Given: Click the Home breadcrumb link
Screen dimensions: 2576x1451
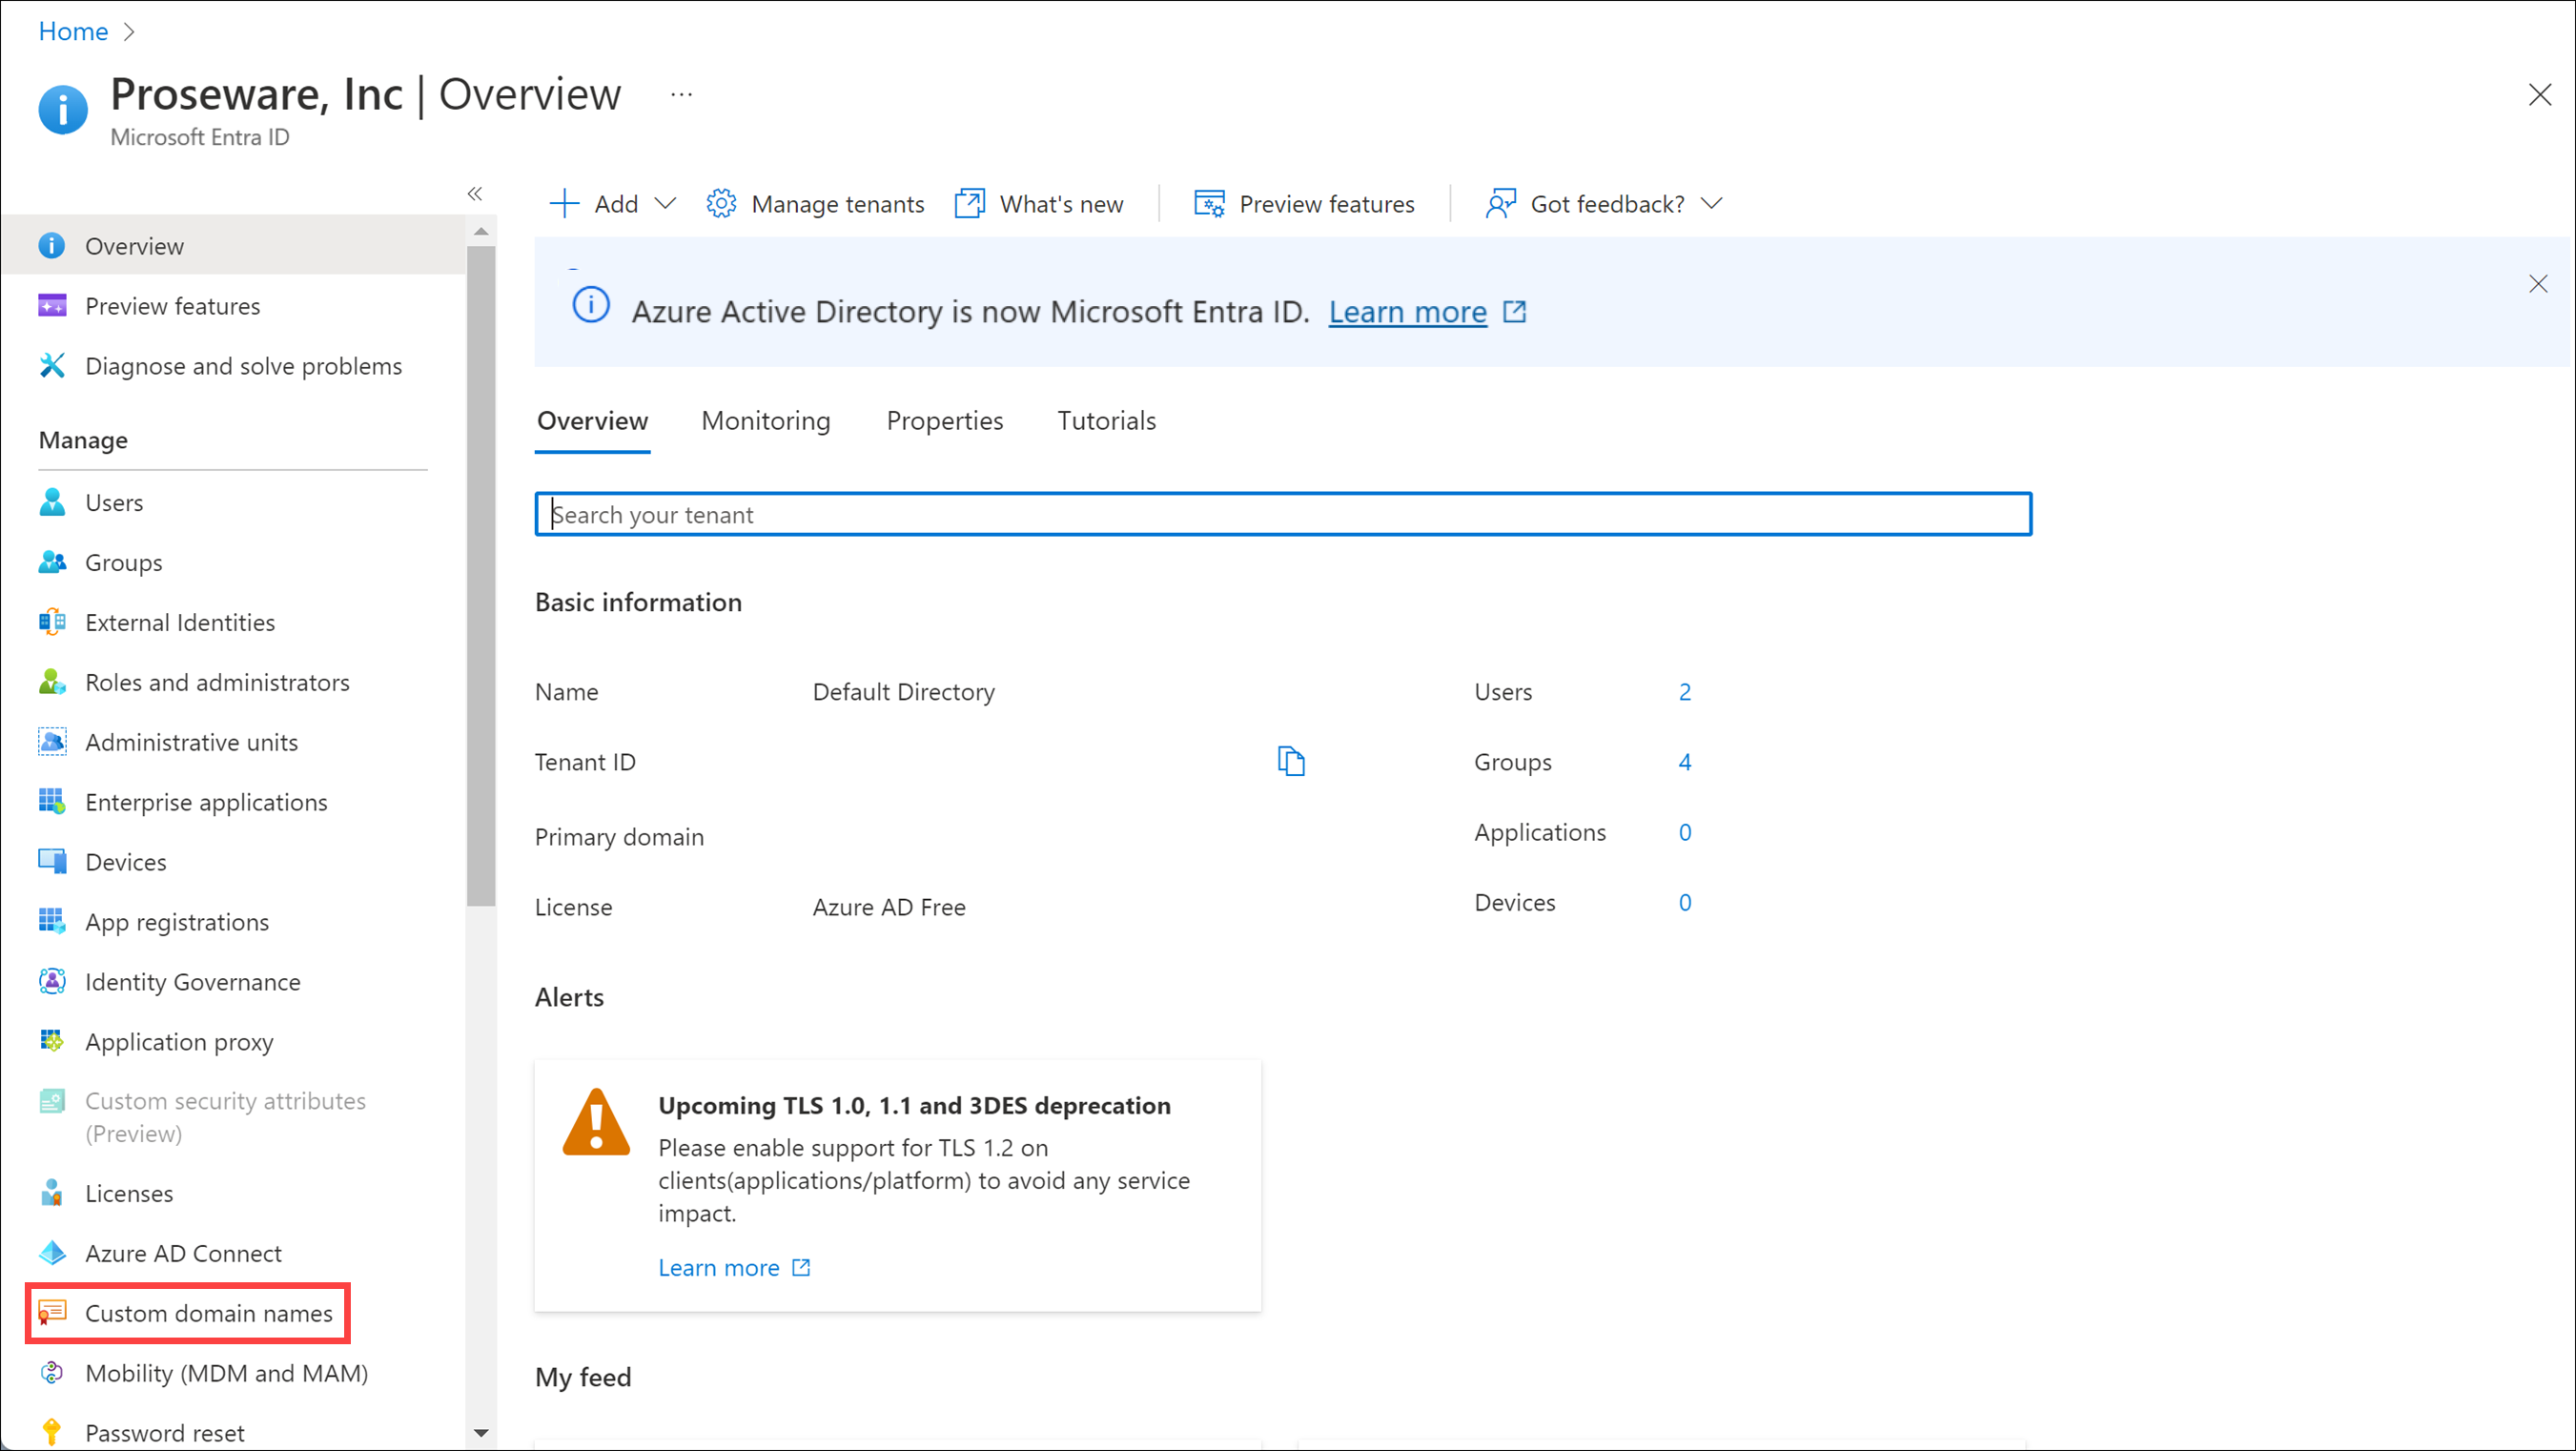Looking at the screenshot, I should [73, 32].
